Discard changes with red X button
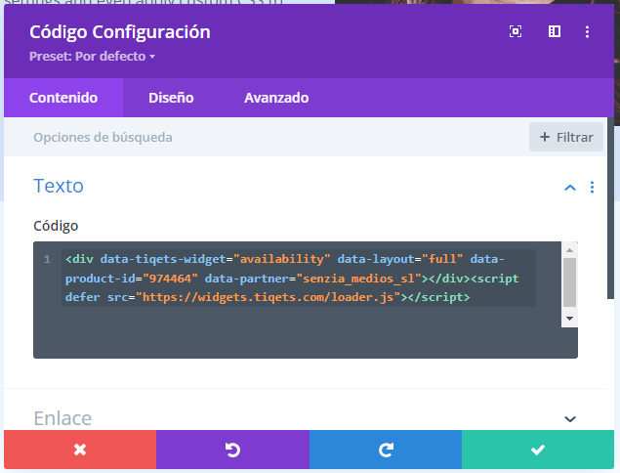Viewport: 620px width, 473px height. 80,450
